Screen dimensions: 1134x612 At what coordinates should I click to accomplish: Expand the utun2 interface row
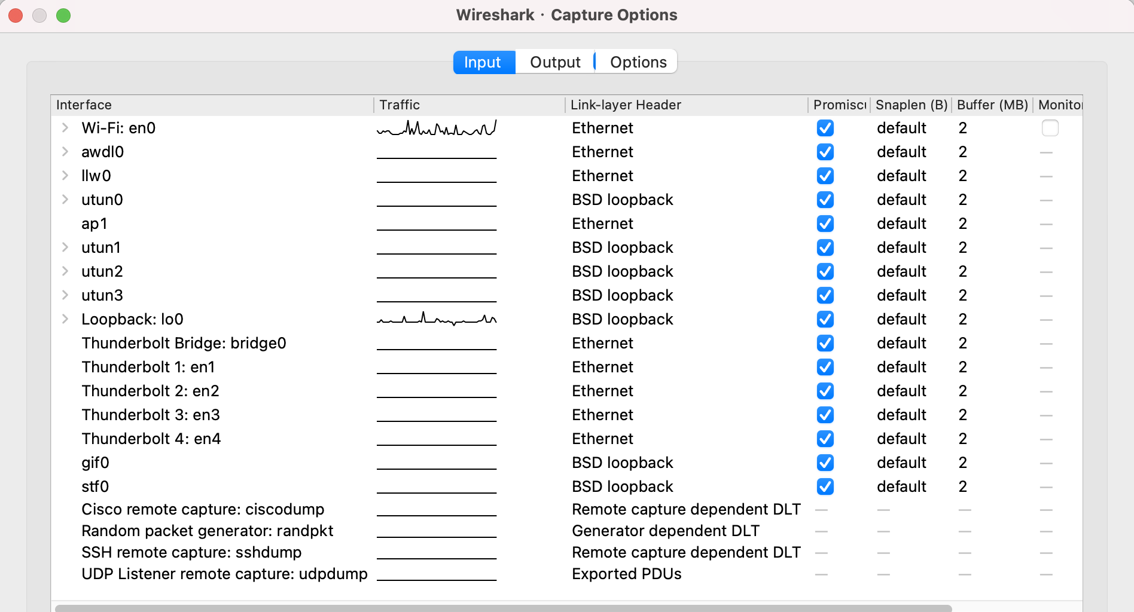[x=65, y=271]
